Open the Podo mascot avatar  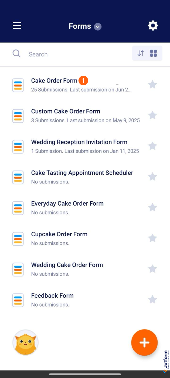click(x=25, y=343)
